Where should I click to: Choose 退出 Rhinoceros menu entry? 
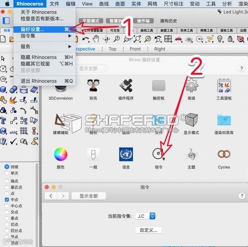44,81
